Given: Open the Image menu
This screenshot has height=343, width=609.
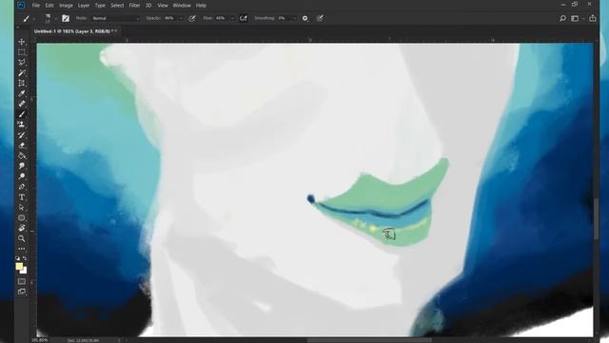Looking at the screenshot, I should point(66,6).
